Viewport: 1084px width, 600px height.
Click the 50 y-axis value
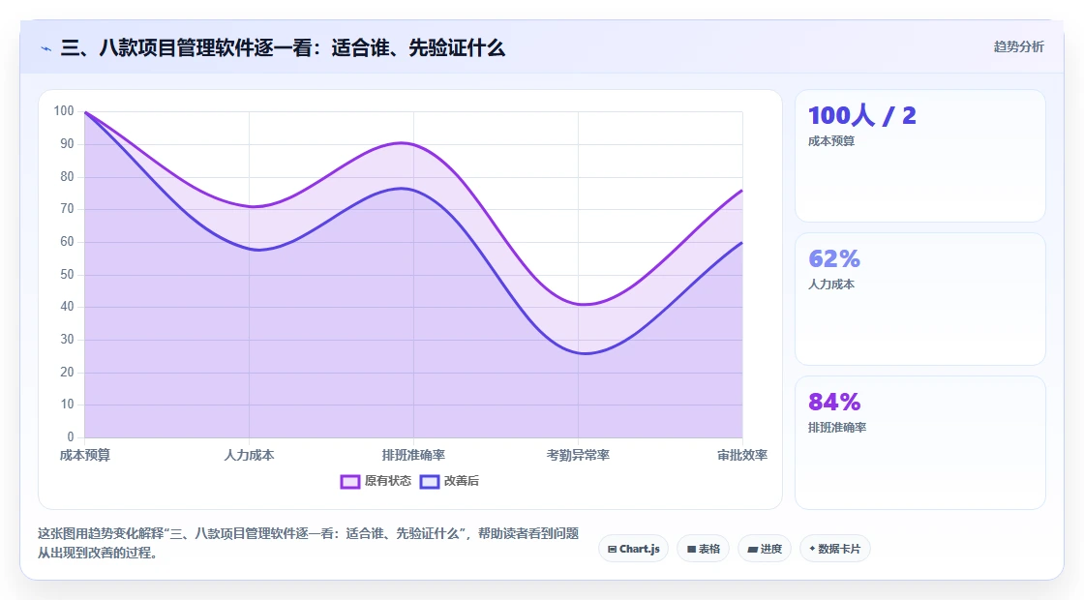(x=67, y=275)
